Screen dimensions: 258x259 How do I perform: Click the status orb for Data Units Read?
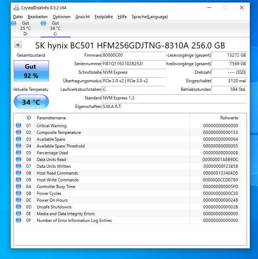pos(19,159)
